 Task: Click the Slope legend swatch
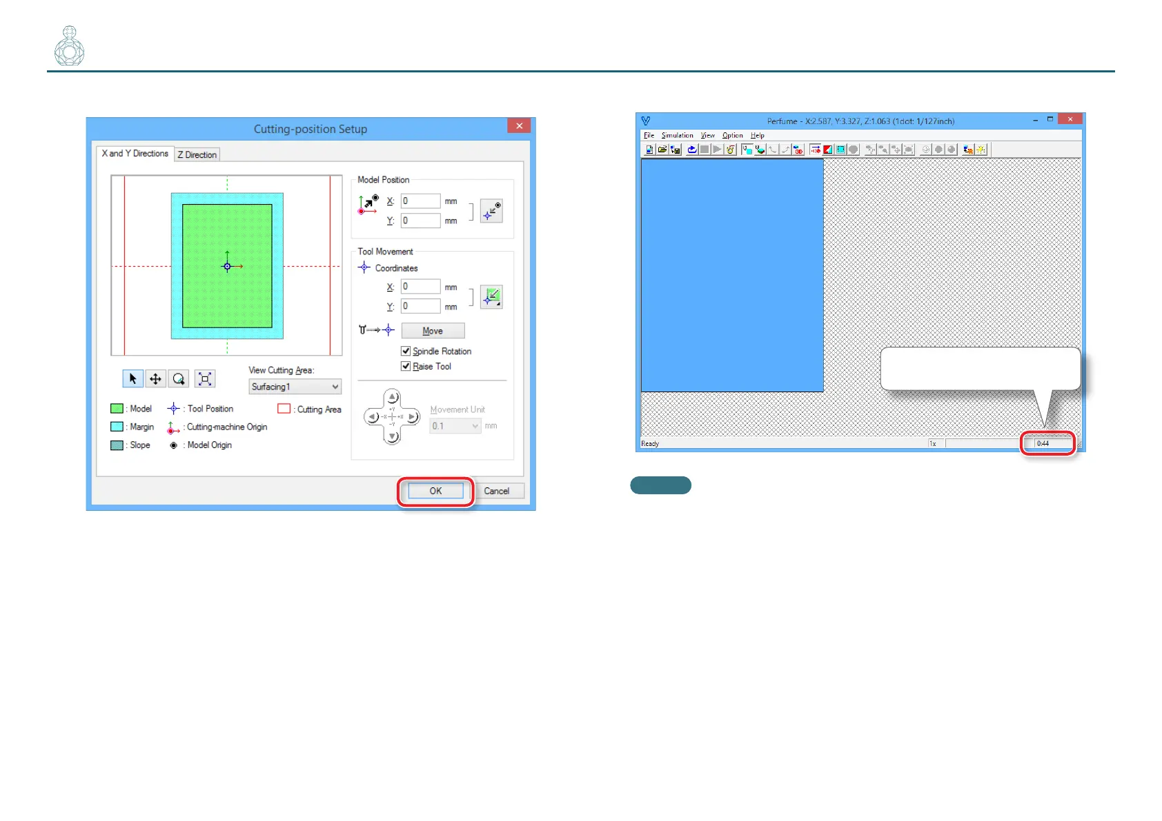tap(117, 445)
